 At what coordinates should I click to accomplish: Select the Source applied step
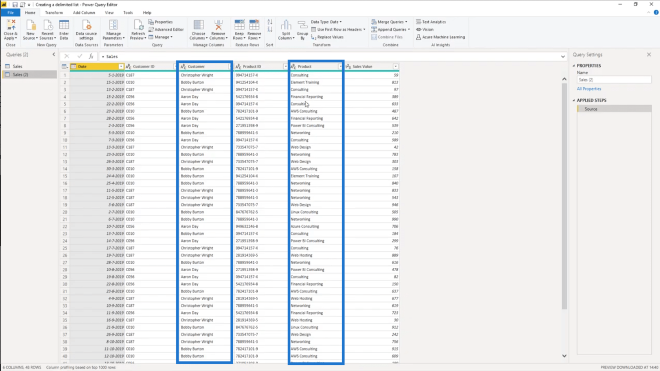[614, 109]
